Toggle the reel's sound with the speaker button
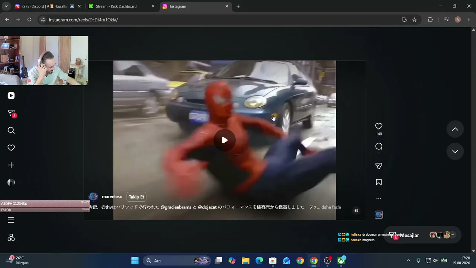Viewport: 476px width, 268px height. click(x=356, y=211)
